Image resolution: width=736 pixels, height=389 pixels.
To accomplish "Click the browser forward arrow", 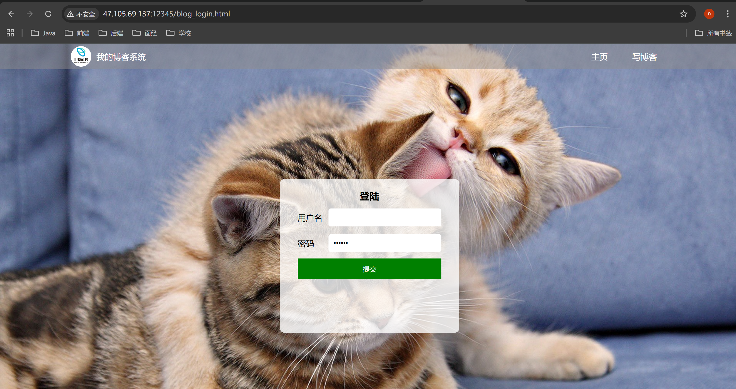I will pos(30,14).
